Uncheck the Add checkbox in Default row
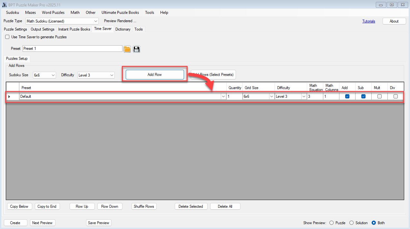Image resolution: width=410 pixels, height=229 pixels. pyautogui.click(x=347, y=96)
